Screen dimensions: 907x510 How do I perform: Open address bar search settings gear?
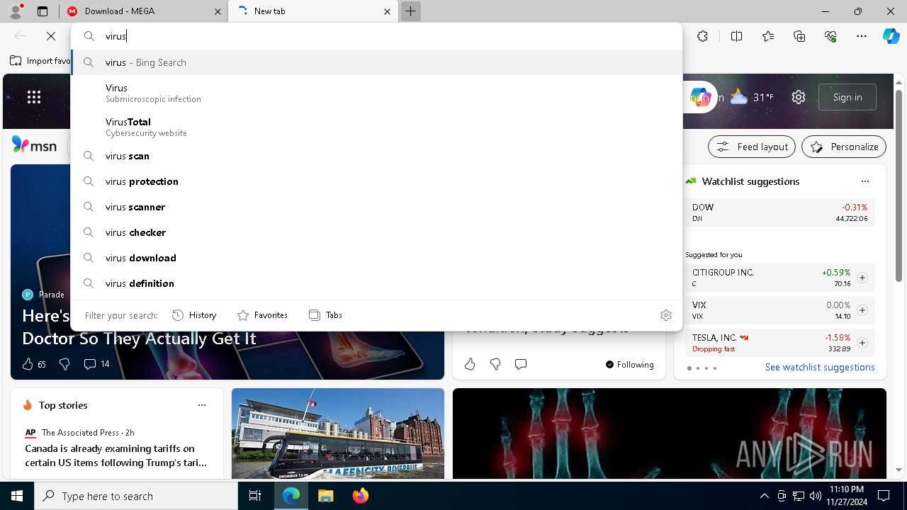click(x=665, y=315)
